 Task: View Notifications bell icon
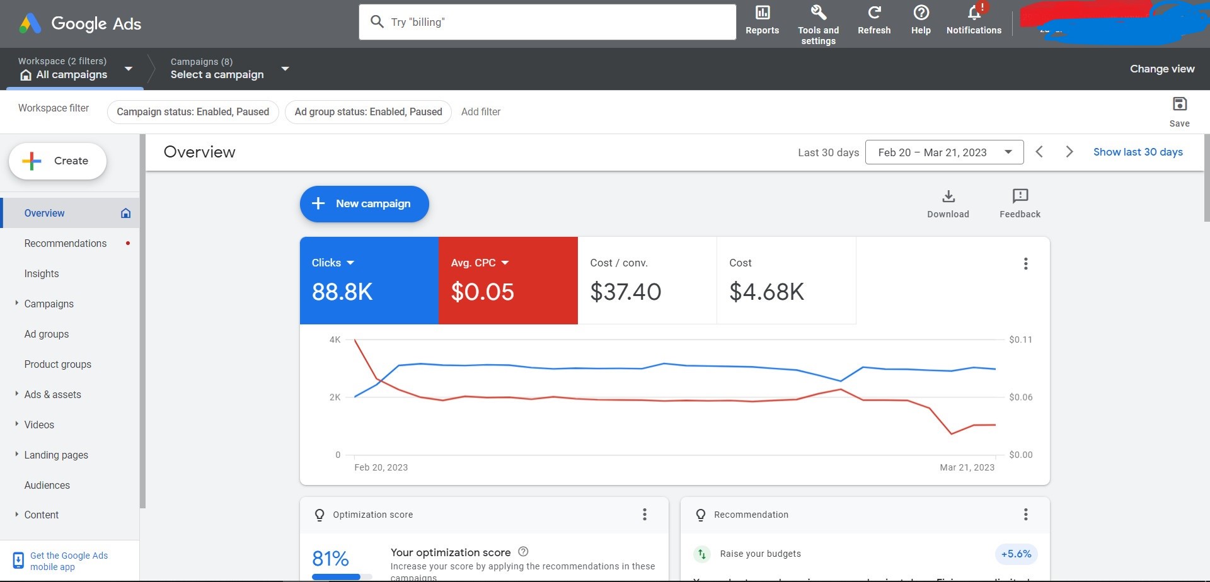[974, 14]
